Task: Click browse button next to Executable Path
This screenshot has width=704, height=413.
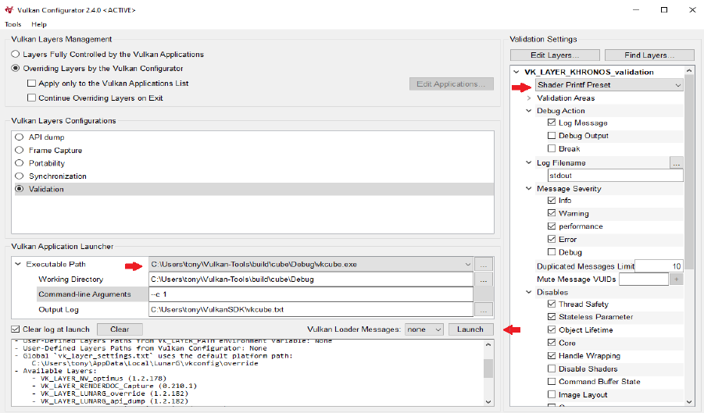Action: point(485,265)
